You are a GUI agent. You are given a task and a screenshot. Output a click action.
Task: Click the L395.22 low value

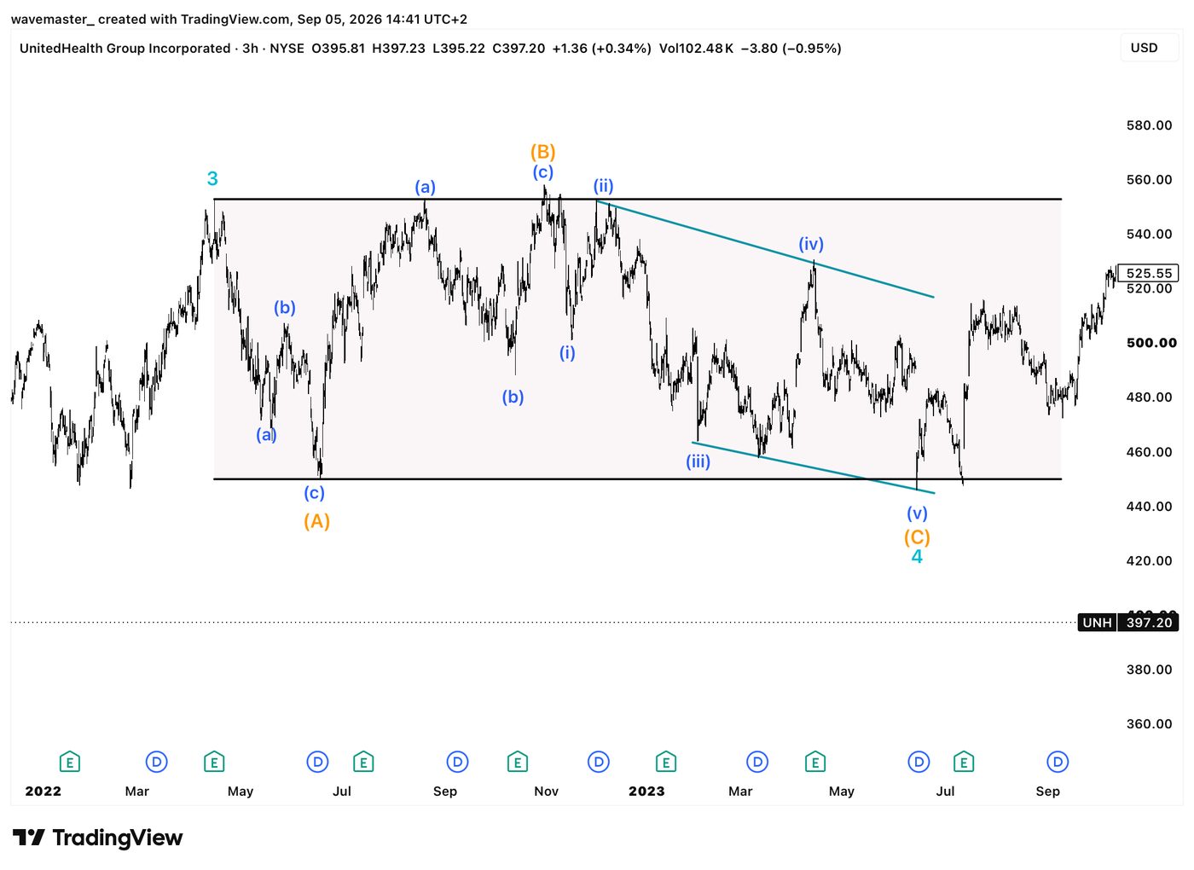[459, 49]
